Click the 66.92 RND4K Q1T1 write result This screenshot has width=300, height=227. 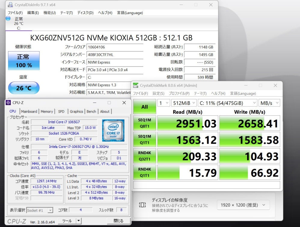tap(250, 172)
